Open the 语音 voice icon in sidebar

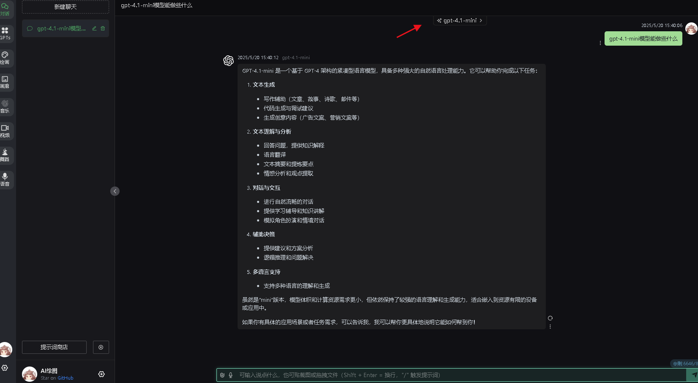[x=5, y=180]
